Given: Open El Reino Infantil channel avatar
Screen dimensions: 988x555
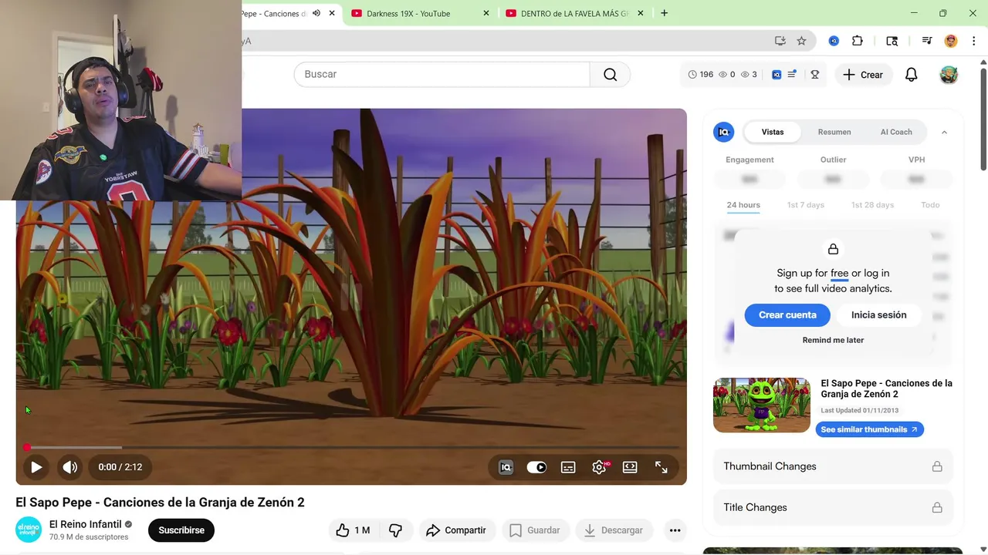Looking at the screenshot, I should 29,530.
